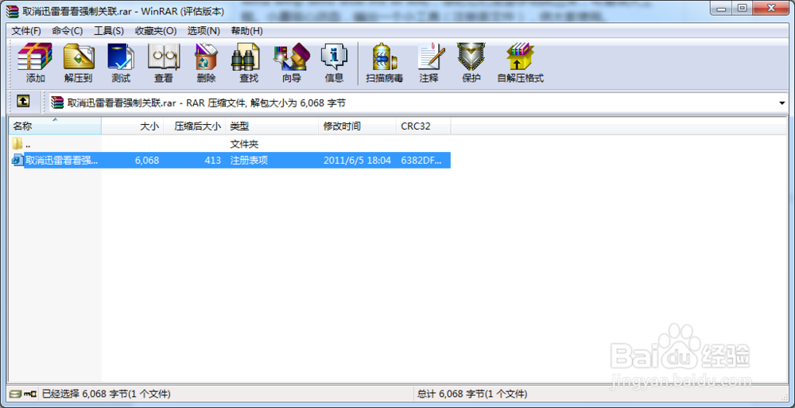The image size is (795, 408).
Task: Show archive Info (信息) icon
Action: 334,62
